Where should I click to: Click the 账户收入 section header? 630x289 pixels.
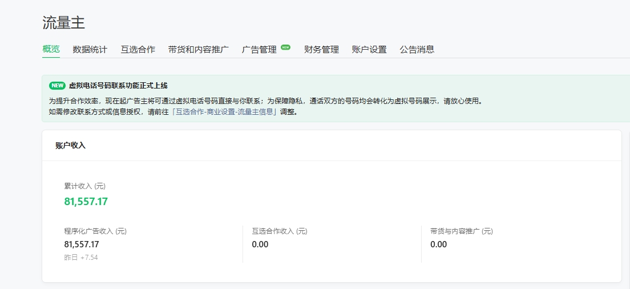(70, 146)
